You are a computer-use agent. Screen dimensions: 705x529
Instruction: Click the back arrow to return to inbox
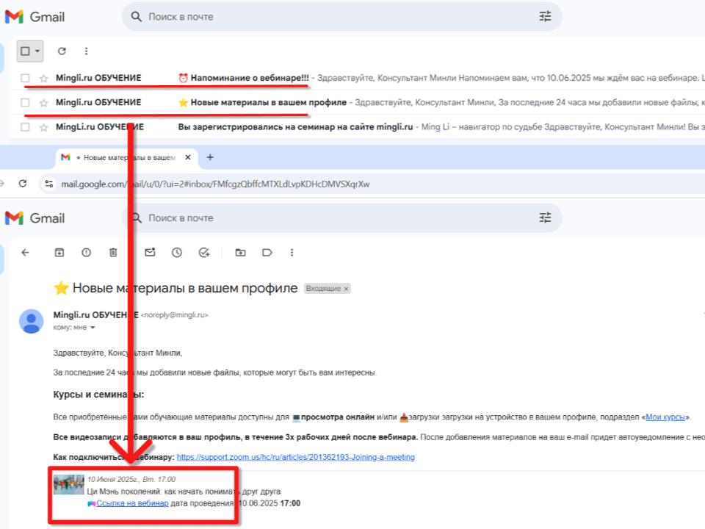(x=26, y=253)
